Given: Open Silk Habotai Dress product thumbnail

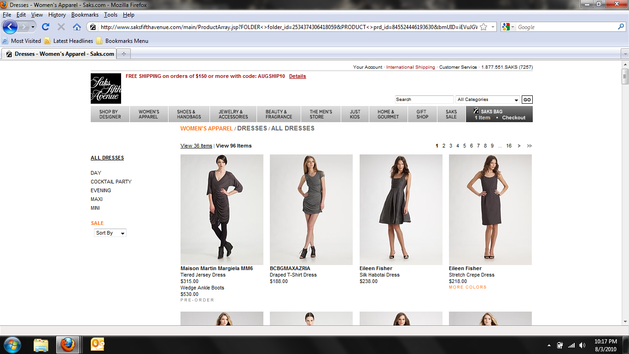Looking at the screenshot, I should coord(401,210).
